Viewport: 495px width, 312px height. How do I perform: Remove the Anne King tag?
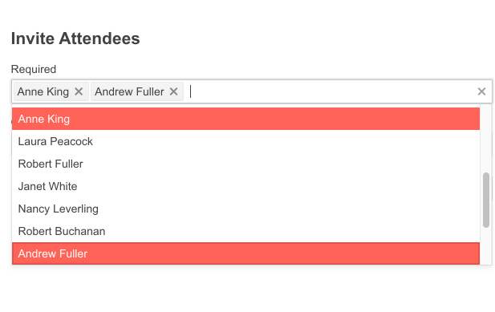tap(79, 91)
